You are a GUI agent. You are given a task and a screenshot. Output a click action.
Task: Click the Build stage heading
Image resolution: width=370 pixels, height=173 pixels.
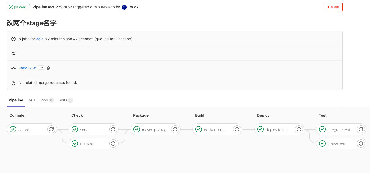pos(200,115)
